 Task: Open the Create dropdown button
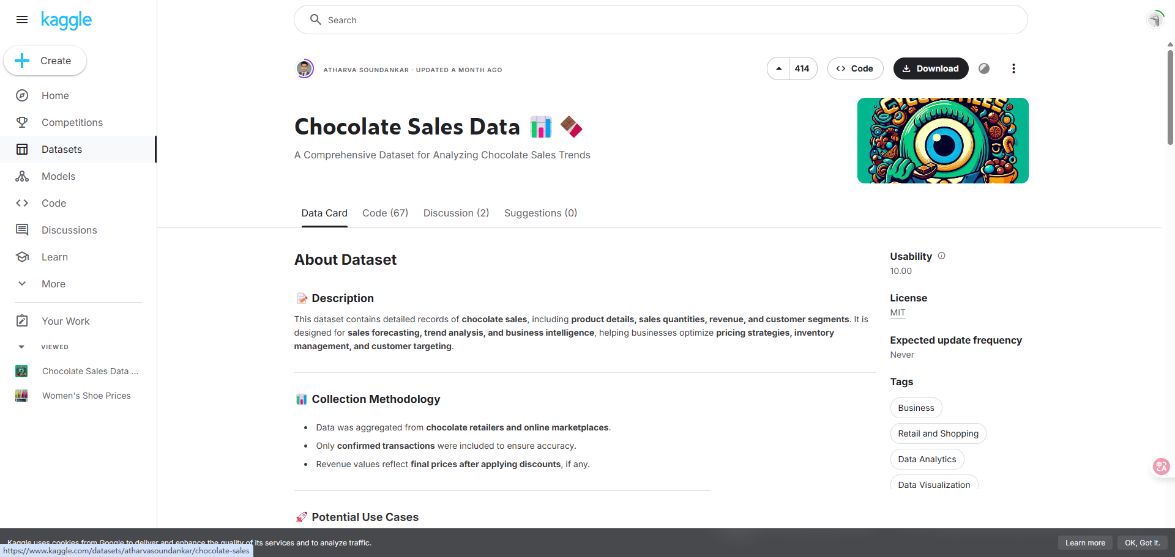[45, 61]
